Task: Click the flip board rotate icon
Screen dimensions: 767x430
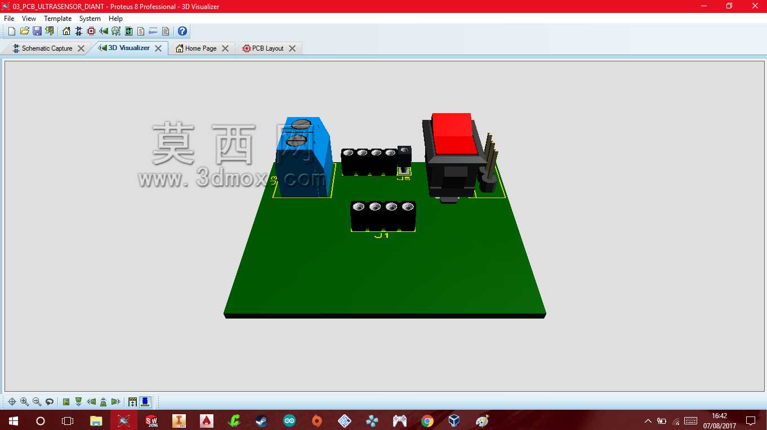Action: pos(50,402)
